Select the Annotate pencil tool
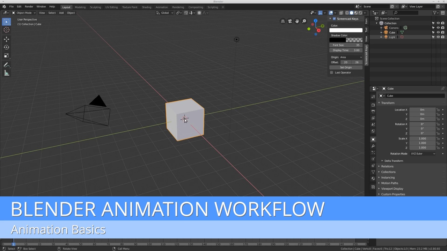 pos(6,65)
